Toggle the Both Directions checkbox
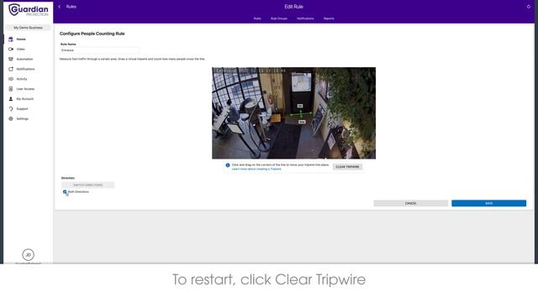Viewport: 538px width, 302px height. (65, 192)
